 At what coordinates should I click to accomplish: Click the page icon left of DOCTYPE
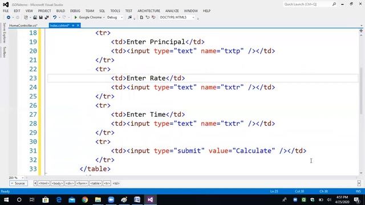click(x=141, y=18)
